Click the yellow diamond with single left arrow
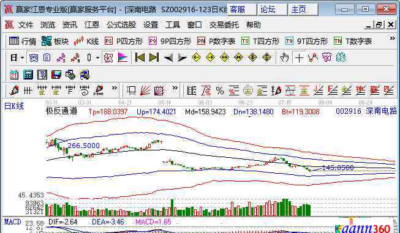400x233 pixels. tap(196, 58)
